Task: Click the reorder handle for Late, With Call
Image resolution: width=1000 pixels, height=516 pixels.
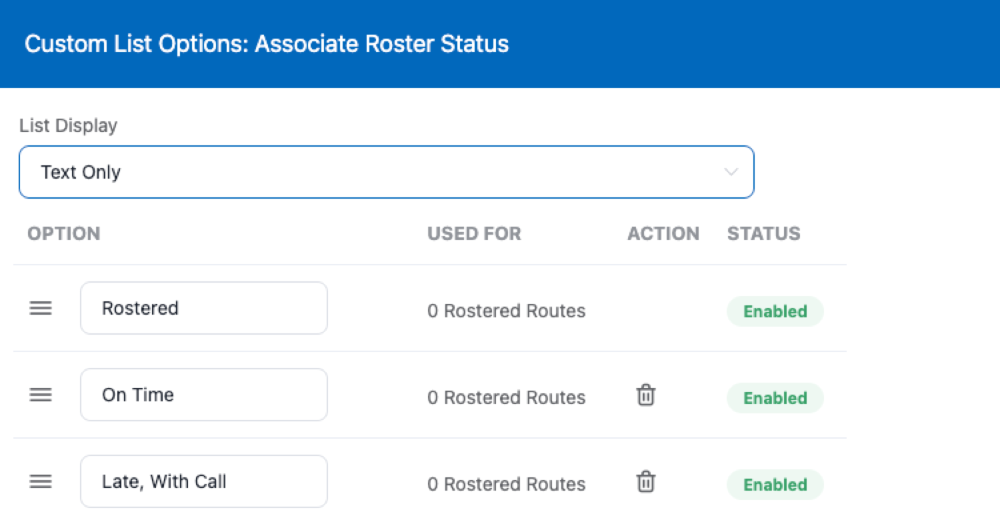Action: click(x=41, y=481)
